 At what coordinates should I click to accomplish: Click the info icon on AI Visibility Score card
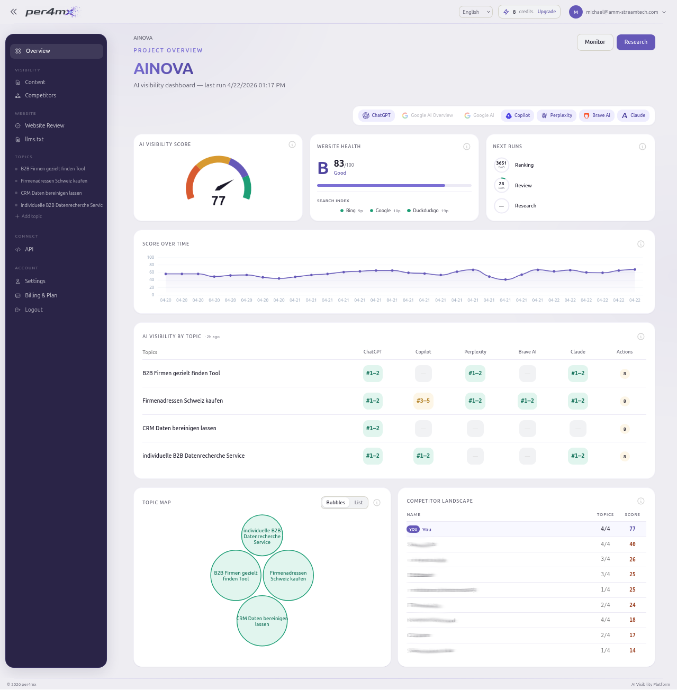(292, 144)
